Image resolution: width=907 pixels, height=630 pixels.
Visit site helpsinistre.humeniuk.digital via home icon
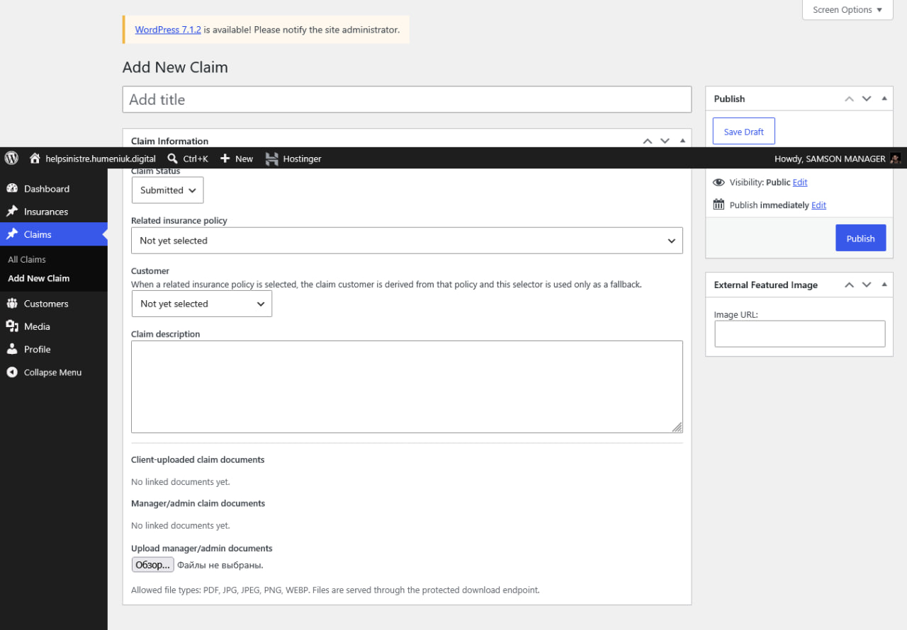tap(35, 159)
